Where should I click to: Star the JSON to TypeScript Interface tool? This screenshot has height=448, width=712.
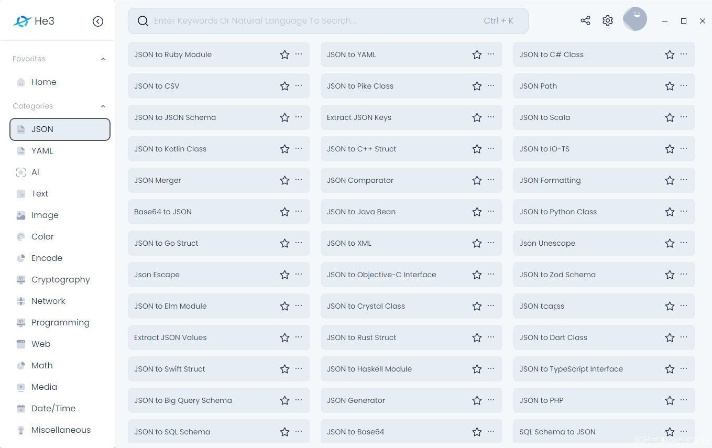[670, 369]
